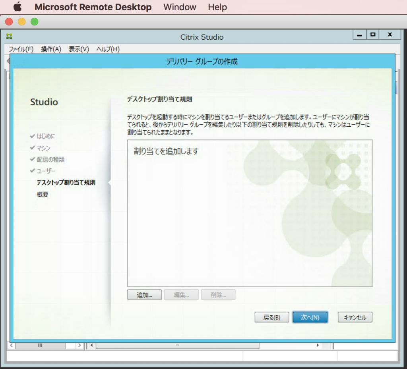Image resolution: width=407 pixels, height=369 pixels.
Task: Proceed with 次へ(N) button
Action: [x=310, y=317]
